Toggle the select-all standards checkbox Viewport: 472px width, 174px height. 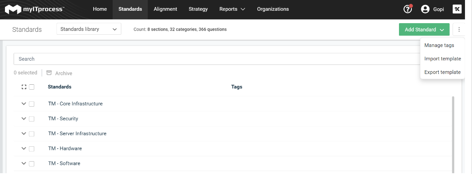(x=32, y=87)
